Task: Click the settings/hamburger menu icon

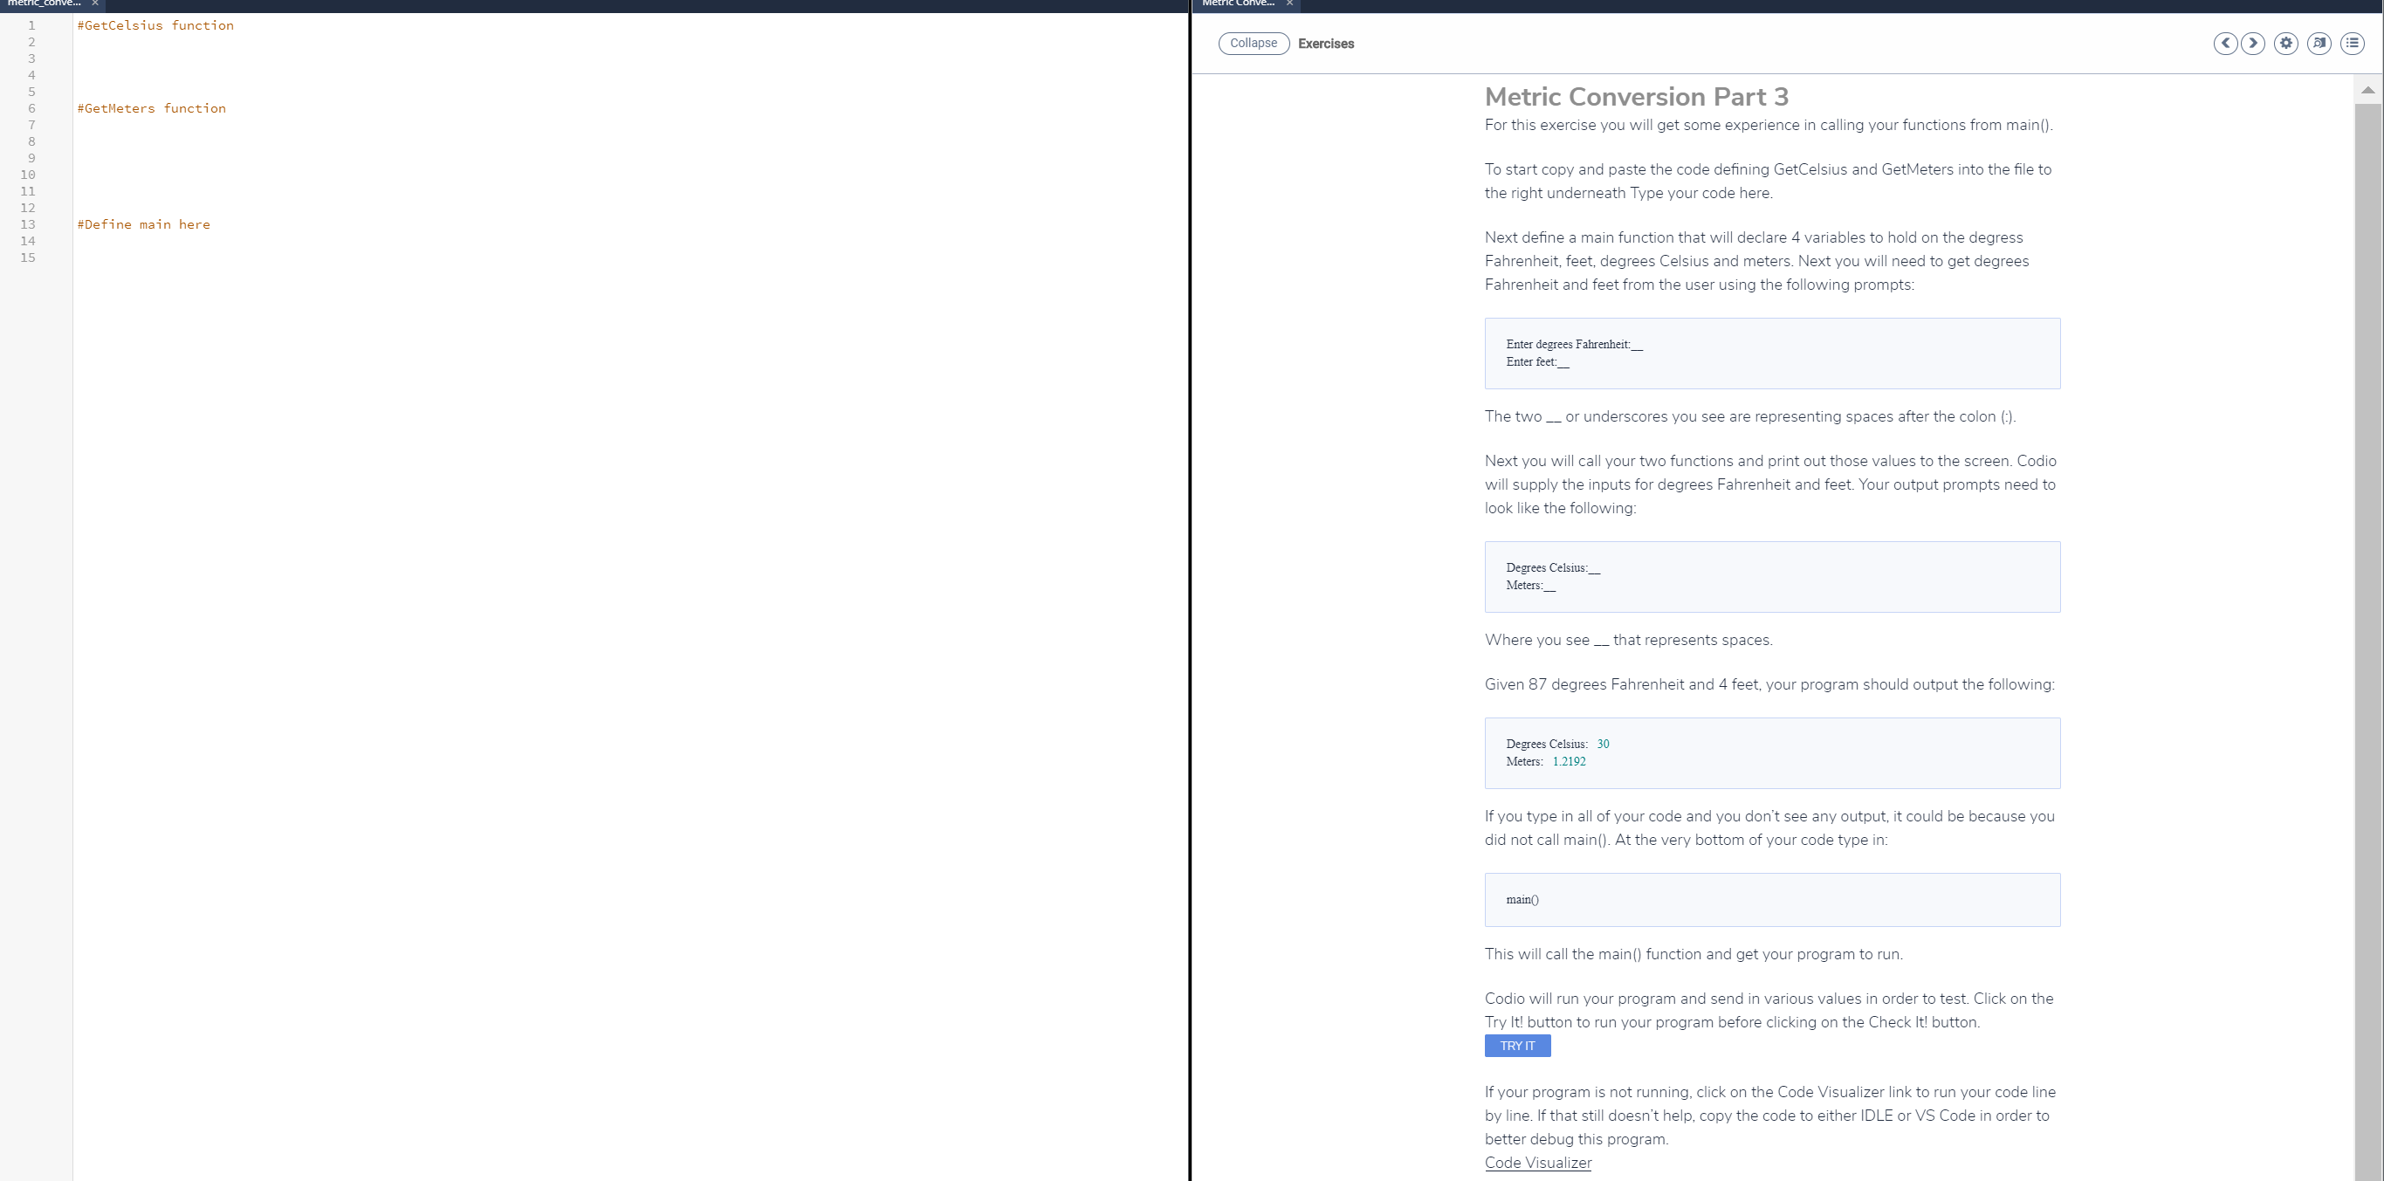Action: click(x=2352, y=43)
